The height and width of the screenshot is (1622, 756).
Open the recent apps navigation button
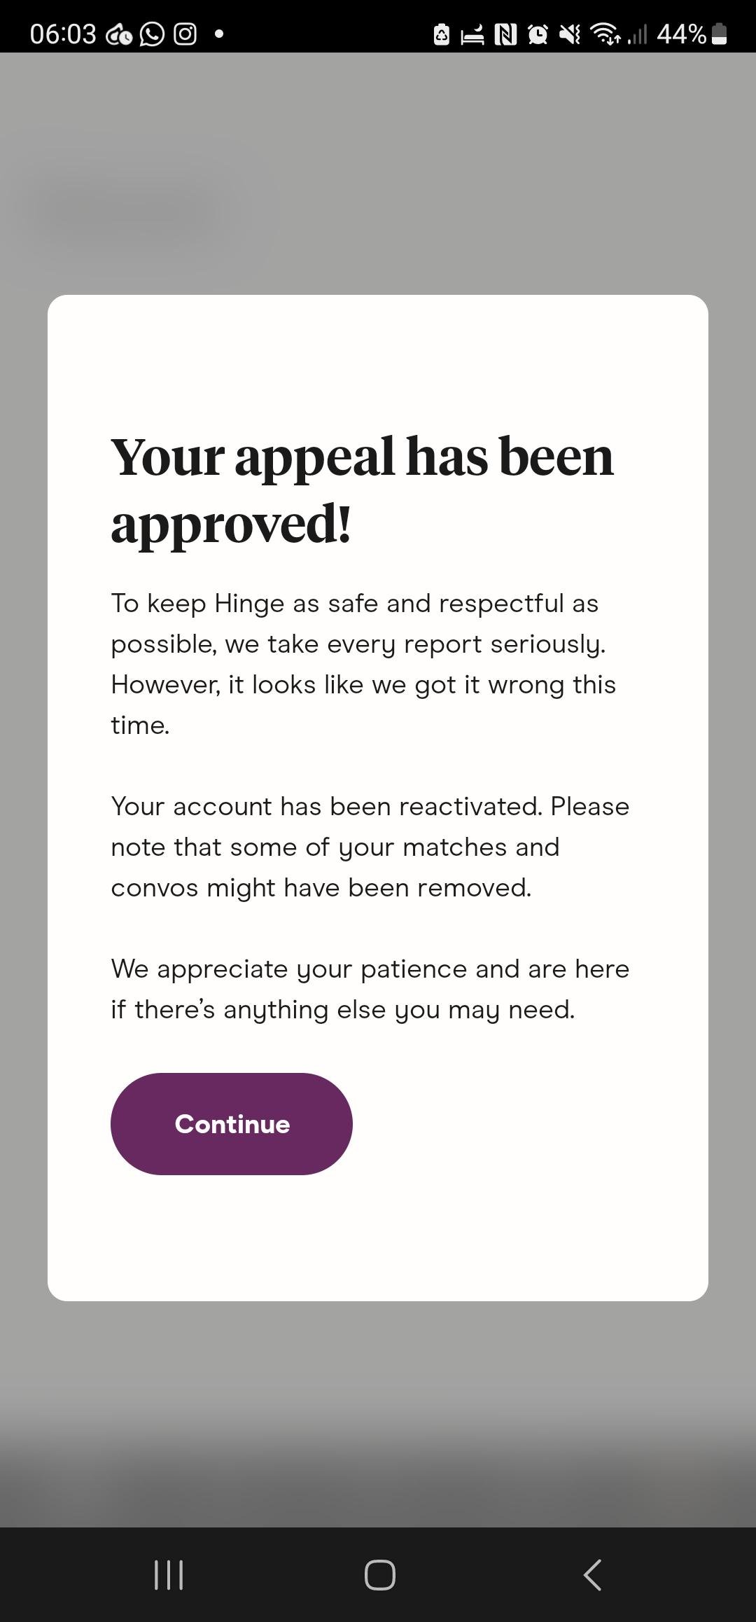(169, 1574)
